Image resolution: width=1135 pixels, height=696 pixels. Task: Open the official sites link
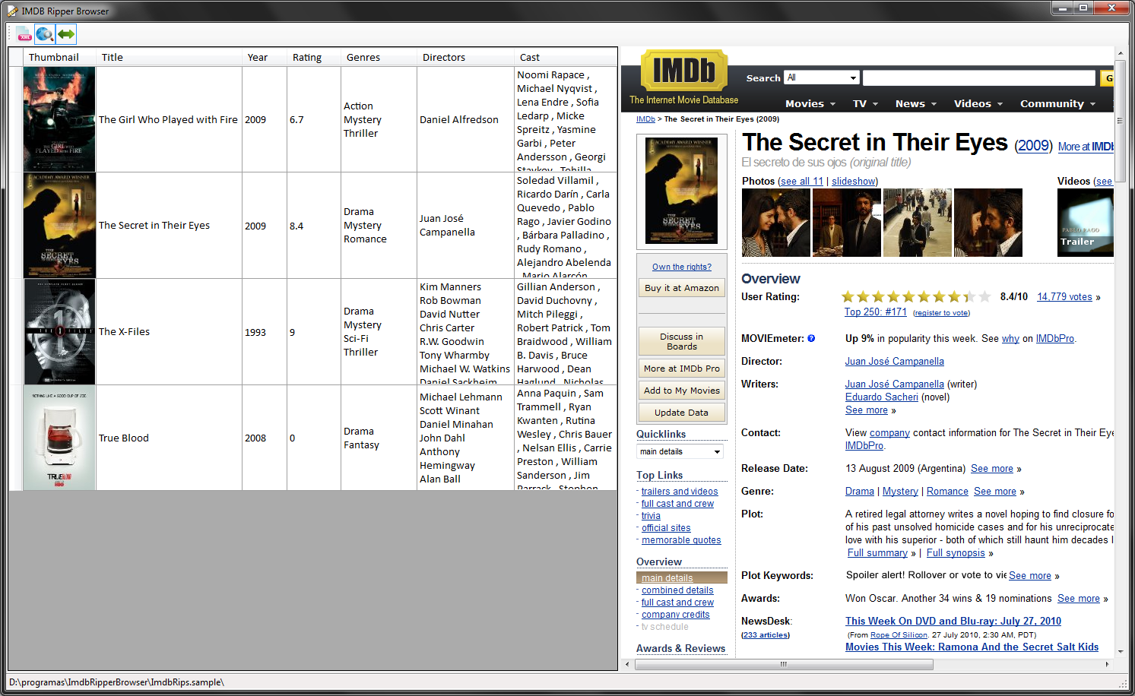[666, 528]
